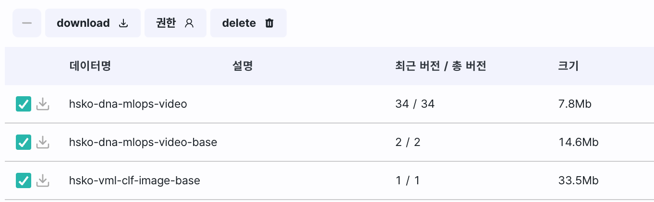The height and width of the screenshot is (202, 654).
Task: Open the 권한 permissions button
Action: 175,22
